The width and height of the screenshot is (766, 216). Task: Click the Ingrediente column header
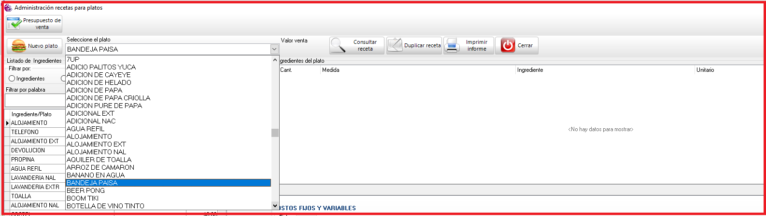click(530, 70)
